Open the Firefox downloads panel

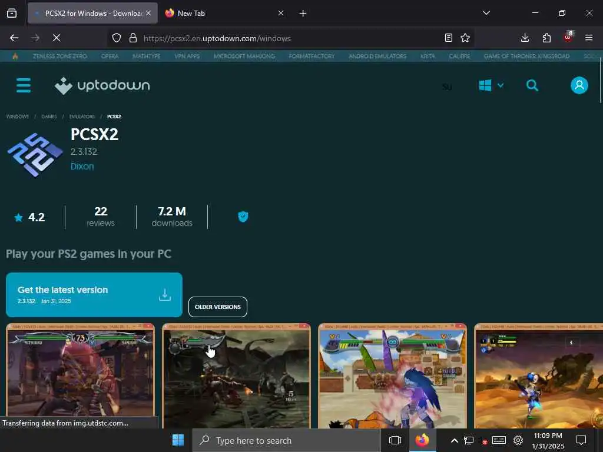pyautogui.click(x=525, y=38)
